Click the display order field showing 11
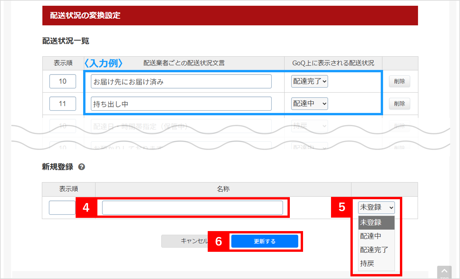 [x=63, y=104]
